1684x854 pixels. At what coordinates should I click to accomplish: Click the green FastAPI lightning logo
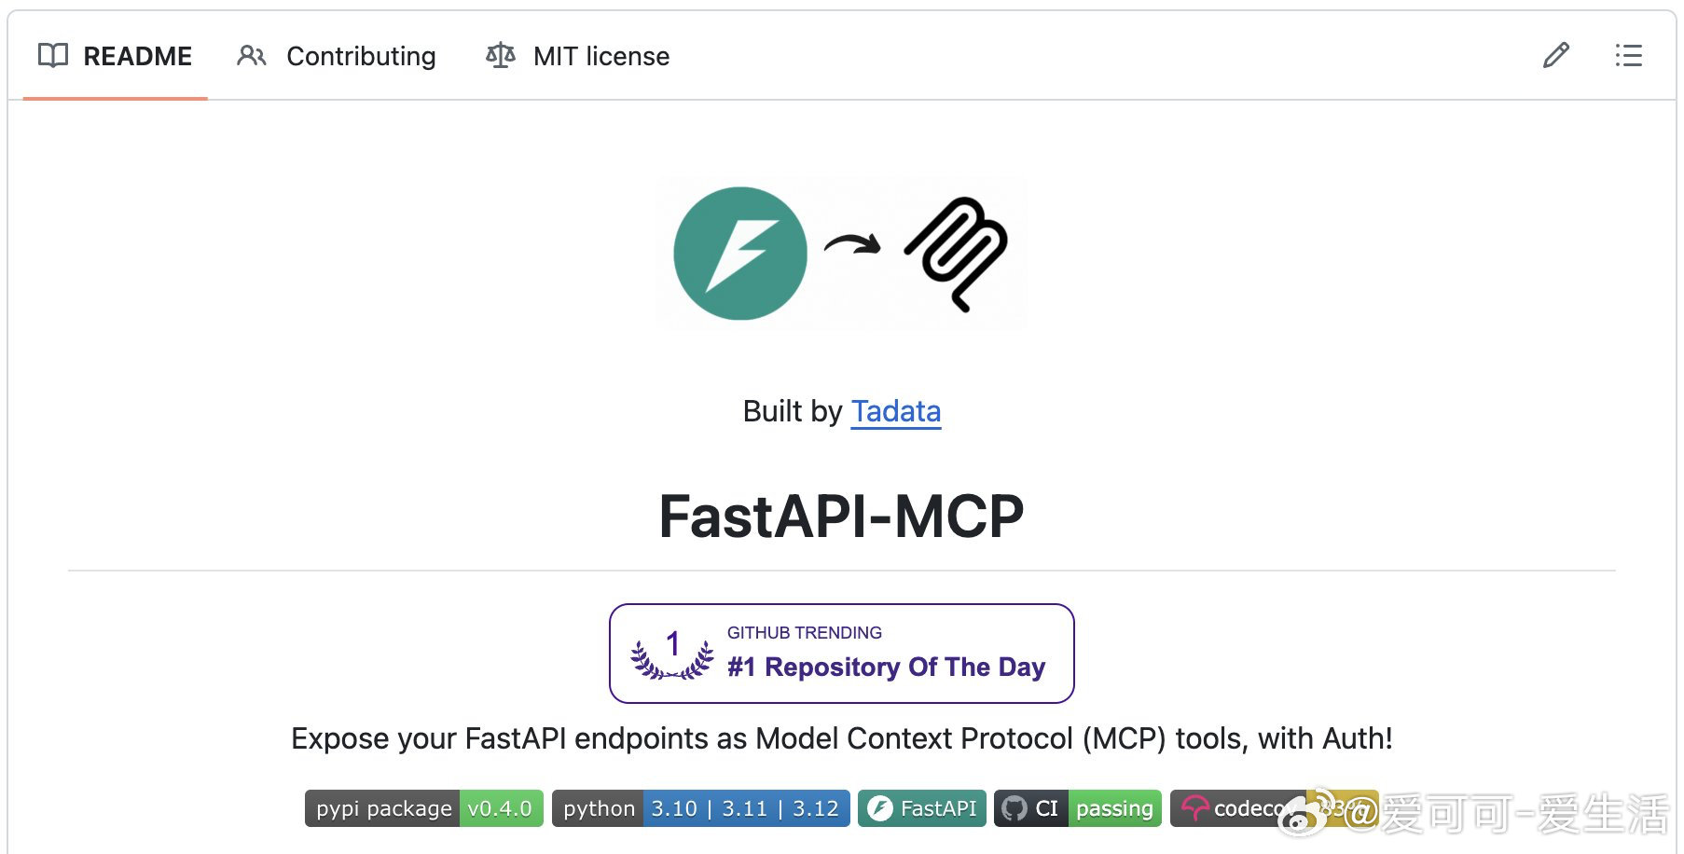[x=740, y=254]
